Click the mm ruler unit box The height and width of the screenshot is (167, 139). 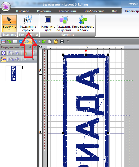[x=41, y=47]
